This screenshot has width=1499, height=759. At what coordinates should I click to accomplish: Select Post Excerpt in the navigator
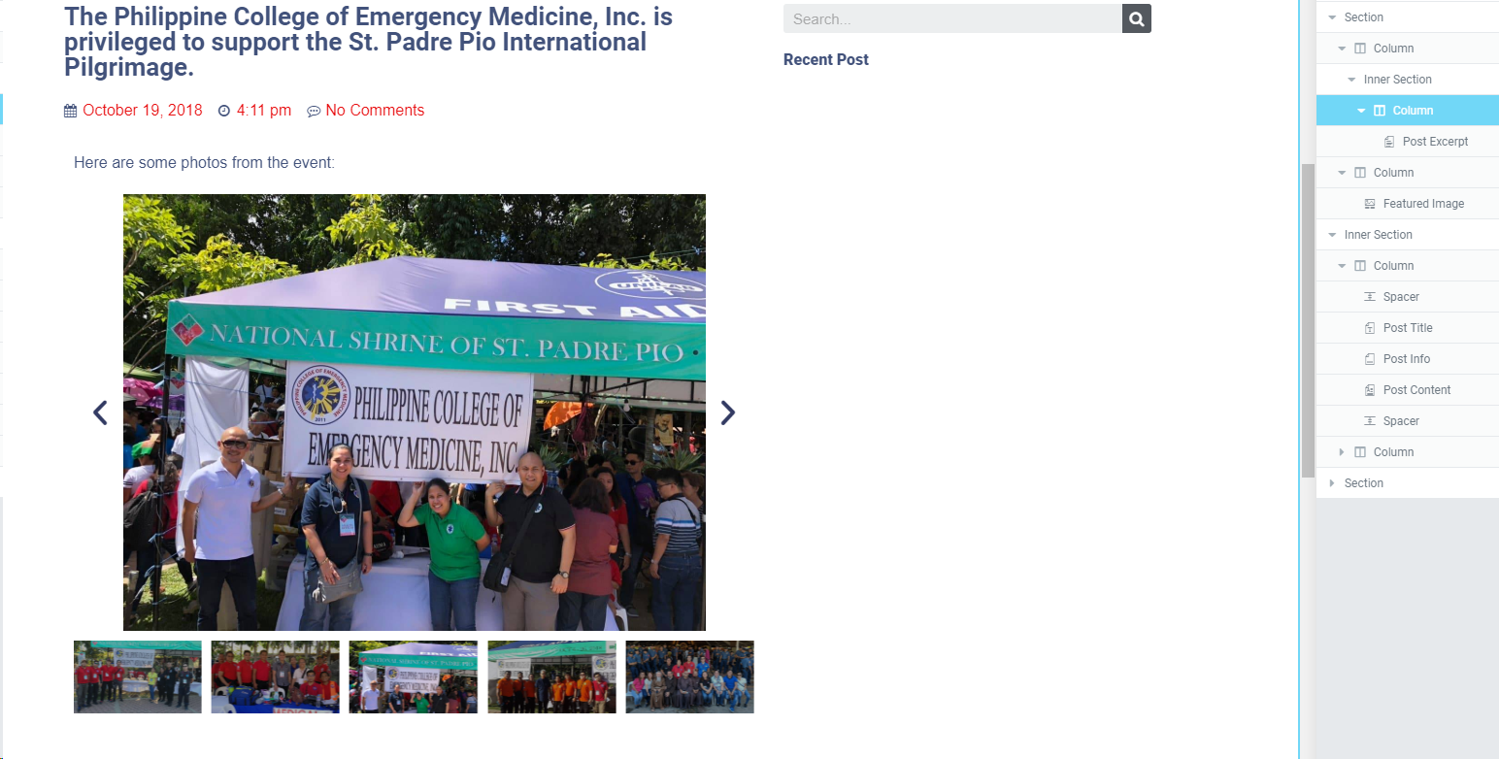[x=1408, y=142]
